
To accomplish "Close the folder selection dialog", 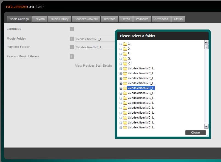I will click(x=195, y=132).
